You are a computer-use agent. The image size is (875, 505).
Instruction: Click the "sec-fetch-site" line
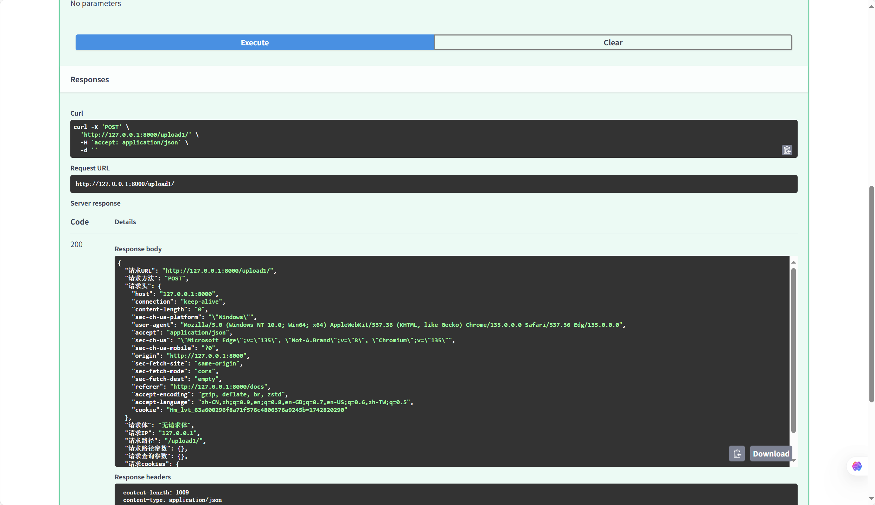[187, 363]
